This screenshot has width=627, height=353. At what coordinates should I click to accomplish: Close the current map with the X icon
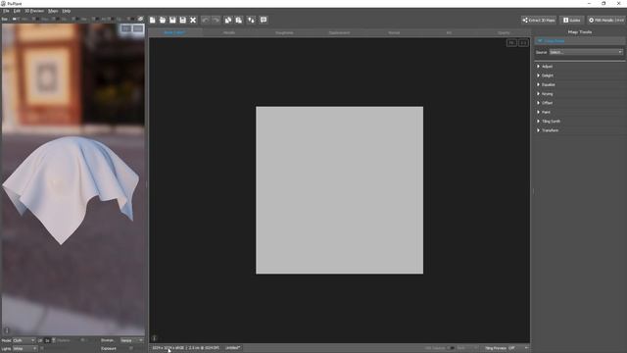click(193, 20)
